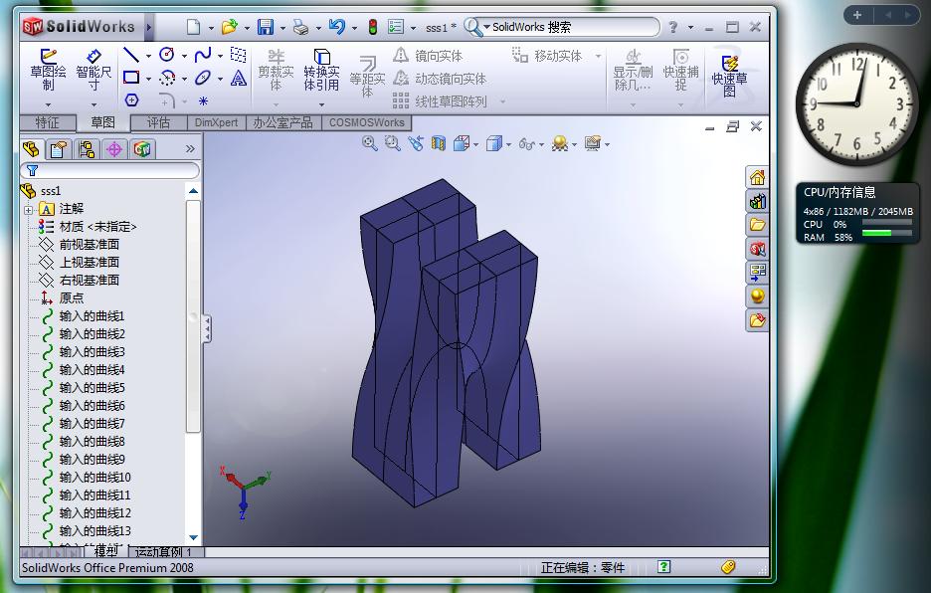Click the CPU/内存信息 gadget

pyautogui.click(x=857, y=214)
